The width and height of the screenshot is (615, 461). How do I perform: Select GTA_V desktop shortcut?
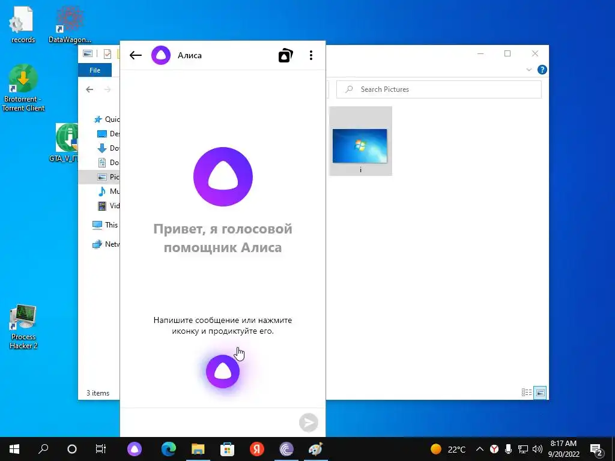(65, 143)
